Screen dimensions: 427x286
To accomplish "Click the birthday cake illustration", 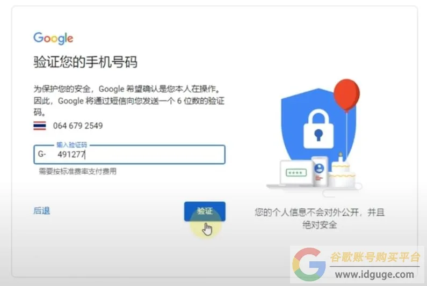I will (342, 171).
